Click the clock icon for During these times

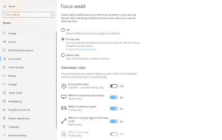click(x=64, y=86)
